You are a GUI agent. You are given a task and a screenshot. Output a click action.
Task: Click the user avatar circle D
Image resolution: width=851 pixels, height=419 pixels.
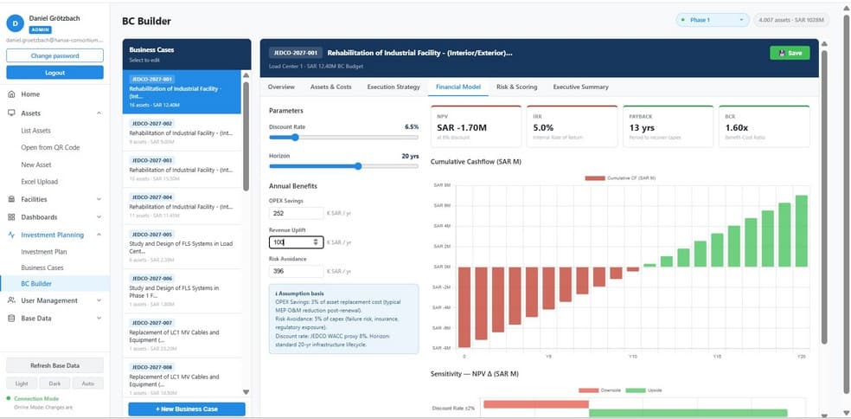(15, 23)
